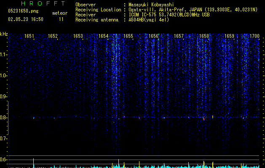The height and width of the screenshot is (168, 265).
Task: Click the yellow intensity spike below 1651
Action: coord(33,163)
